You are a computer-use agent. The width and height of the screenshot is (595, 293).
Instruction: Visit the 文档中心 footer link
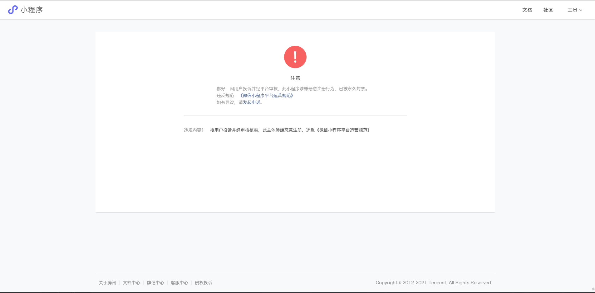(x=131, y=283)
